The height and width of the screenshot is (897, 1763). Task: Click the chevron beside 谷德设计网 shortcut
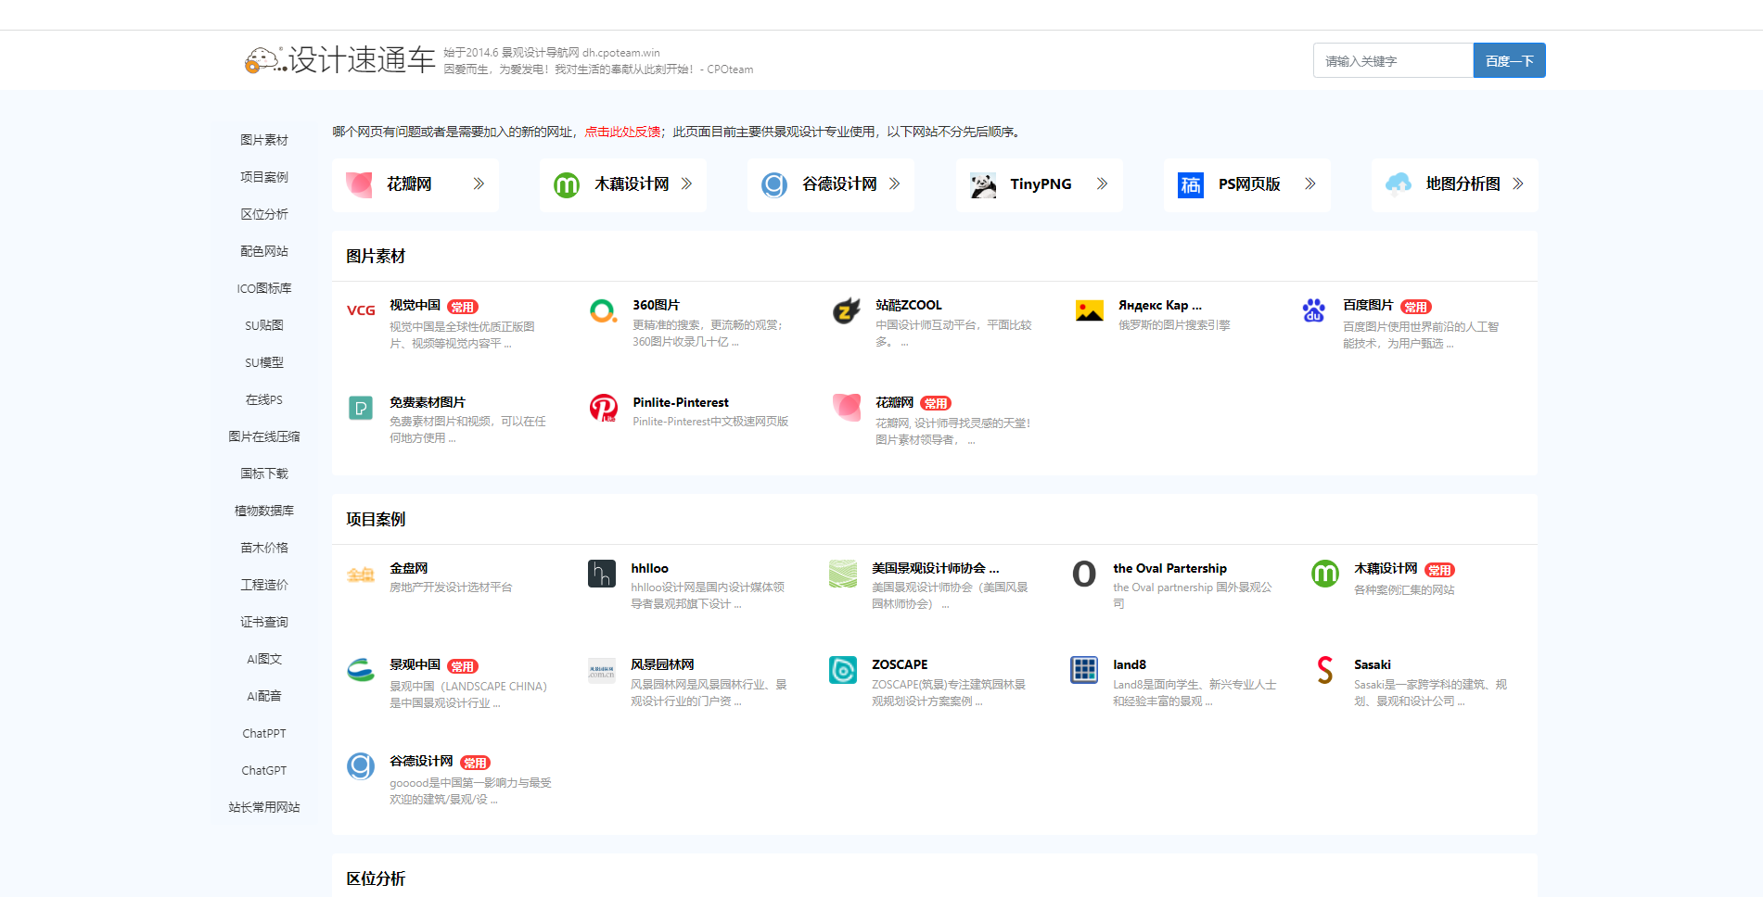894,184
